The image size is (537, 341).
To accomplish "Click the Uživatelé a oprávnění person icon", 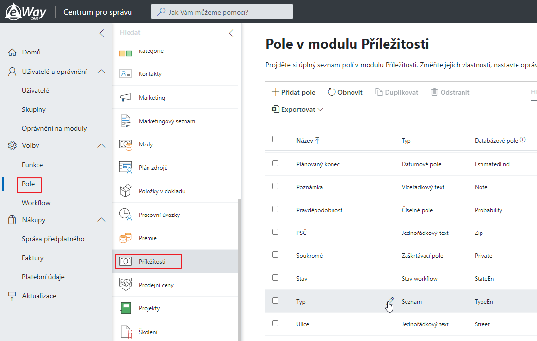I will click(12, 72).
